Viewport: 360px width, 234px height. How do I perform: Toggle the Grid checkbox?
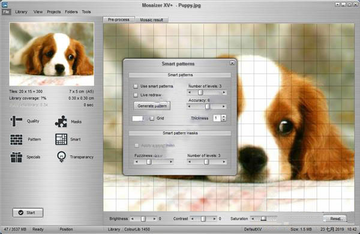pos(152,118)
